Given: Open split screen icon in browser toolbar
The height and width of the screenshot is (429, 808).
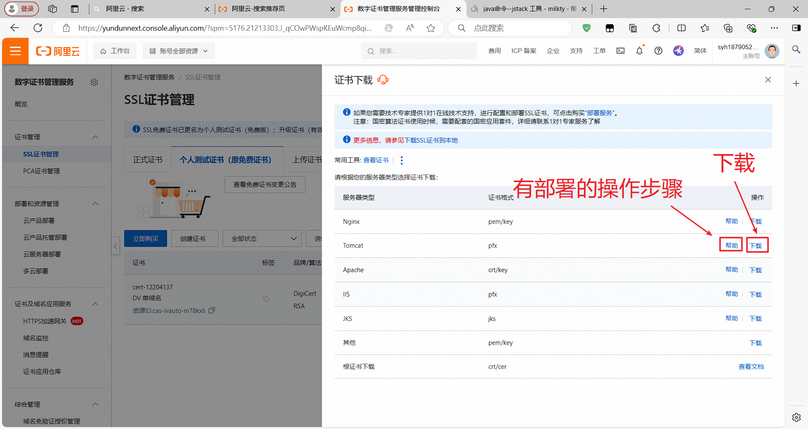Looking at the screenshot, I should tap(681, 28).
